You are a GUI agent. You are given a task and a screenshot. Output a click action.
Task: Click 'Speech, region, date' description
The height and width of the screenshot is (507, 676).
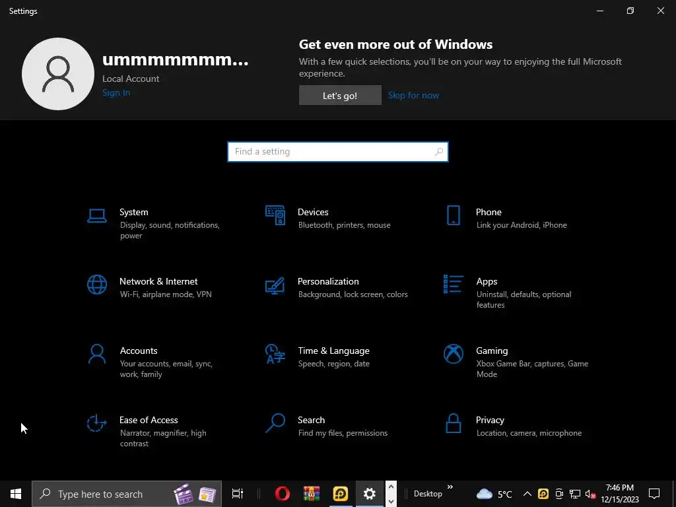coord(333,364)
